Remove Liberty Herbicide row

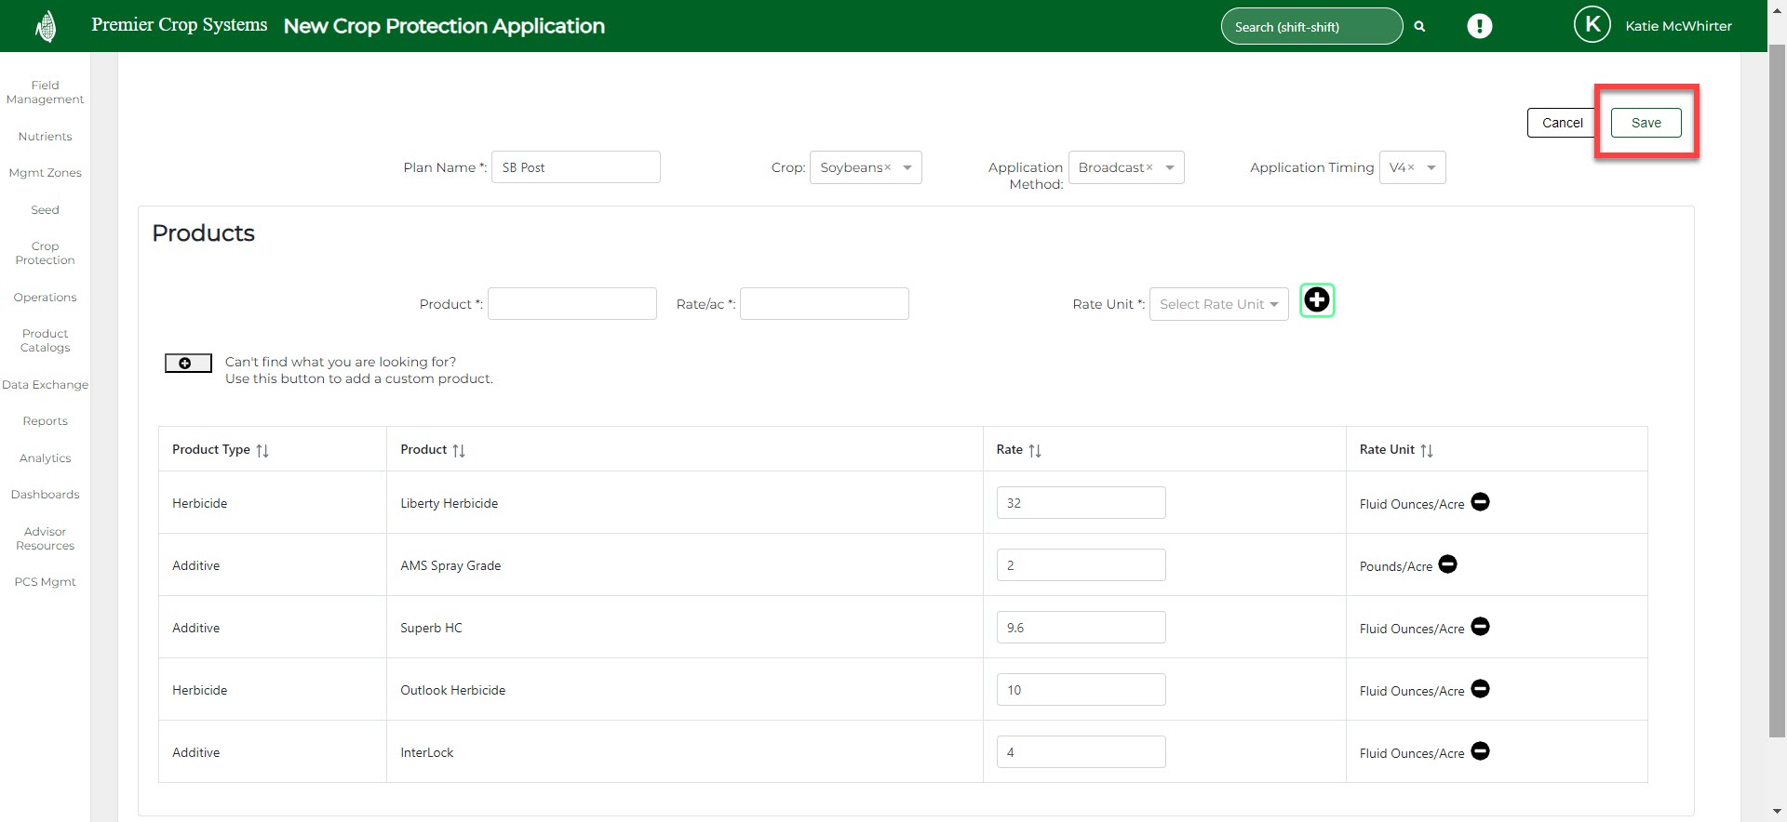[x=1480, y=502]
